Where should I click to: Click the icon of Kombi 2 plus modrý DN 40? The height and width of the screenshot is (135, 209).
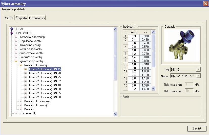pyautogui.click(x=26, y=85)
